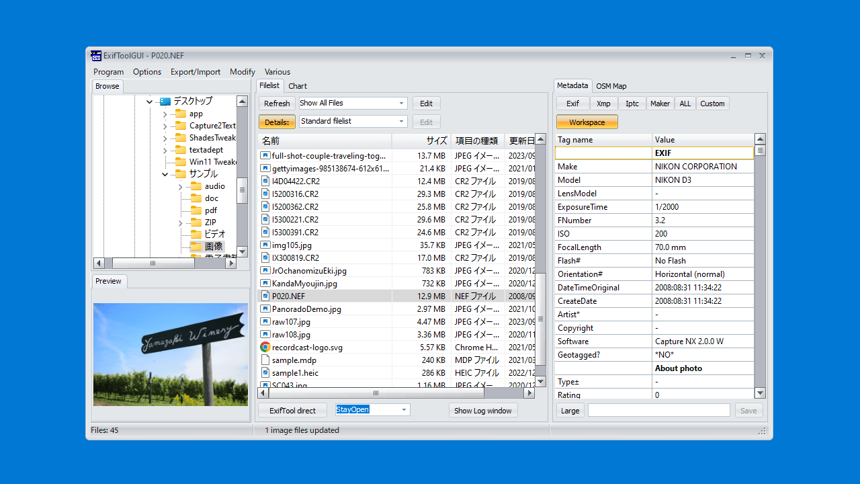Open the Export/Import menu
Screen dimensions: 860x484
click(196, 72)
